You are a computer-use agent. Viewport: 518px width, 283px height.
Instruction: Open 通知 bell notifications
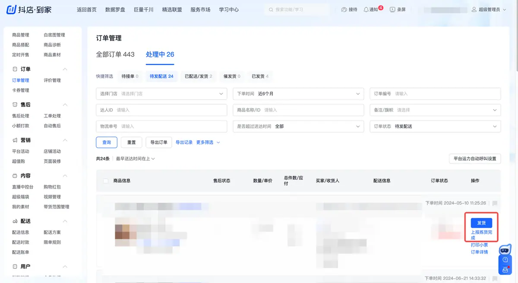[x=366, y=9]
